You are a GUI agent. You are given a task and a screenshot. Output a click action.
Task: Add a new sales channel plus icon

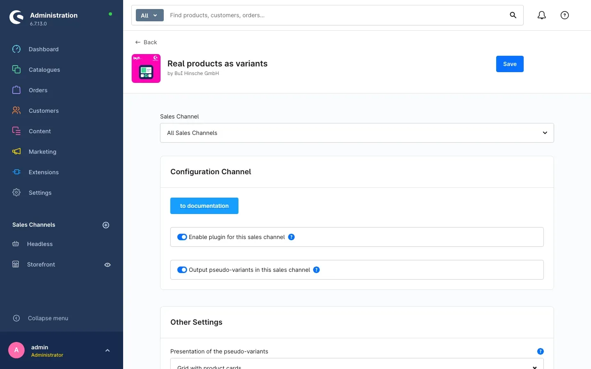click(x=106, y=225)
